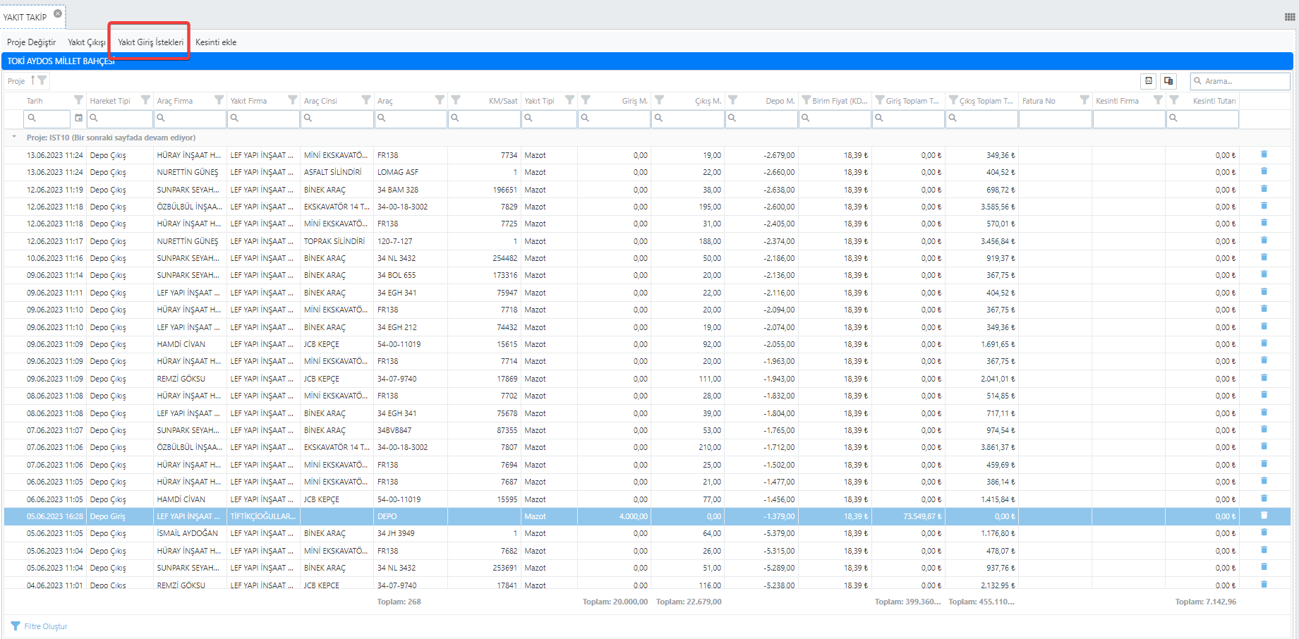
Task: Click the Excel export icon
Action: (x=1149, y=81)
